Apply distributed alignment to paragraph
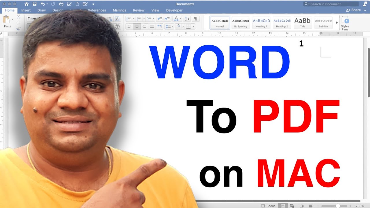Image resolution: width=370 pixels, height=208 pixels. [x=159, y=26]
